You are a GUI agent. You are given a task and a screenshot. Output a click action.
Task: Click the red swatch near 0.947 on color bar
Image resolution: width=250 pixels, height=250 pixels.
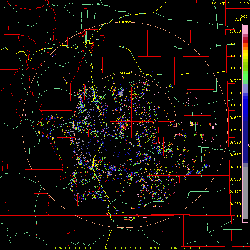coord(245,42)
